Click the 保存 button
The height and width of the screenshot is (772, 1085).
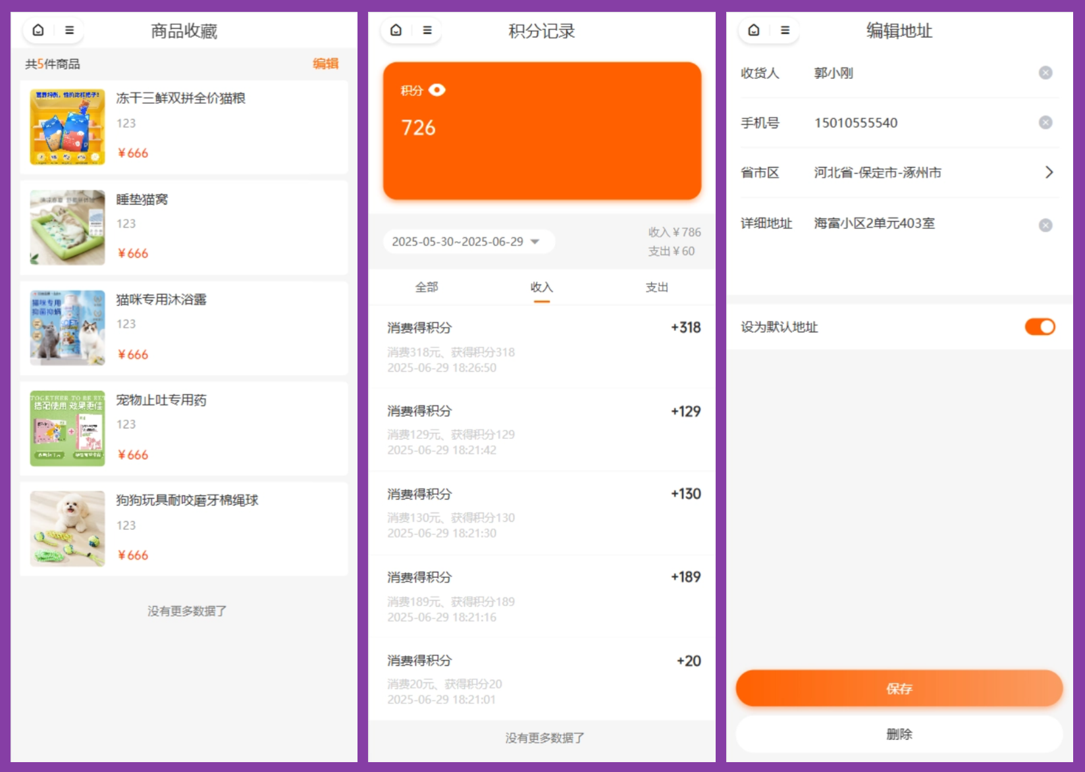(x=899, y=688)
